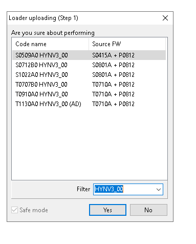Viewport: 196px width, 244px height.
Task: Click the Safe mode label text
Action: (x=34, y=210)
